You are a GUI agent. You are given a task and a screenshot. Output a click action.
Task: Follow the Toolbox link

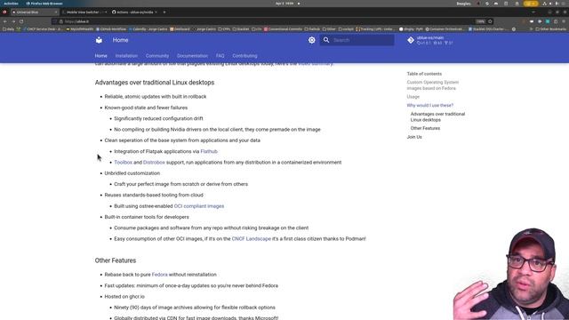[124, 162]
